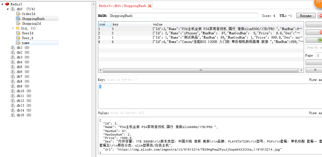Select the table row with 测试商品 value
The image size is (322, 157).
tap(201, 38)
